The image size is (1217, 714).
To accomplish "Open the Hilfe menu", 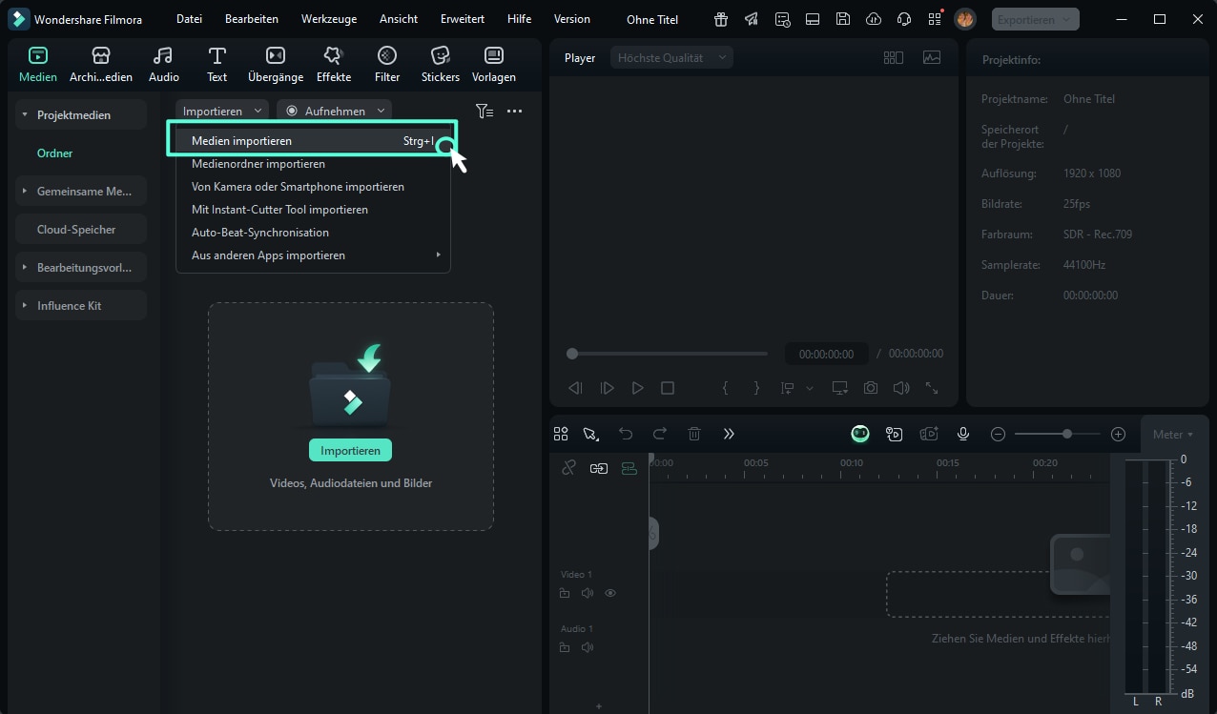I will 520,19.
